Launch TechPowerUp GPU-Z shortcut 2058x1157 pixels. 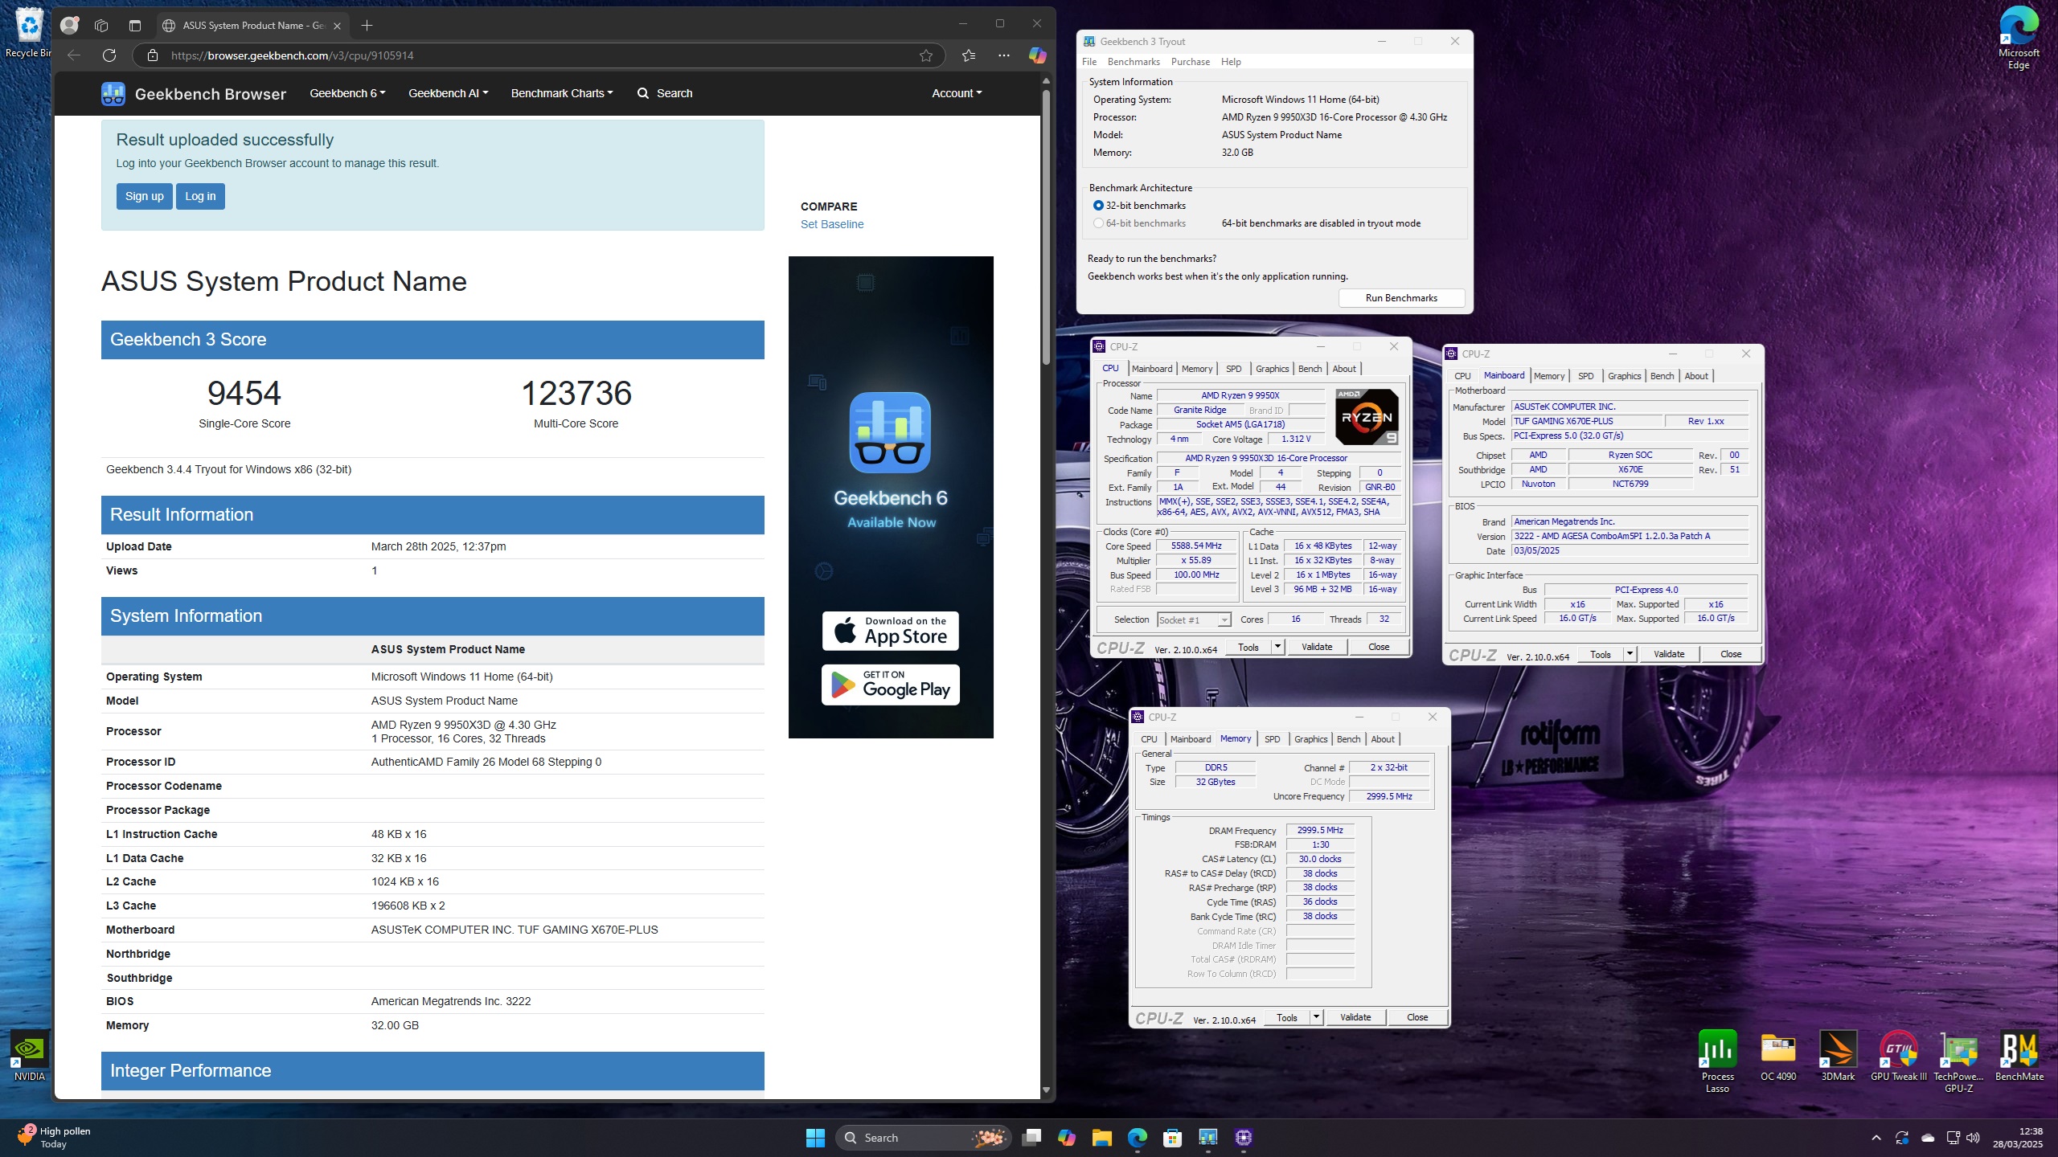1958,1061
